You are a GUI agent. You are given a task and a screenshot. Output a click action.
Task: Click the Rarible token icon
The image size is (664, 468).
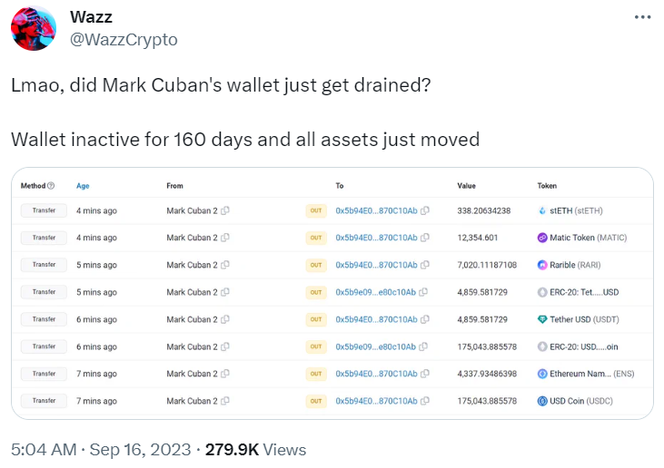click(542, 265)
